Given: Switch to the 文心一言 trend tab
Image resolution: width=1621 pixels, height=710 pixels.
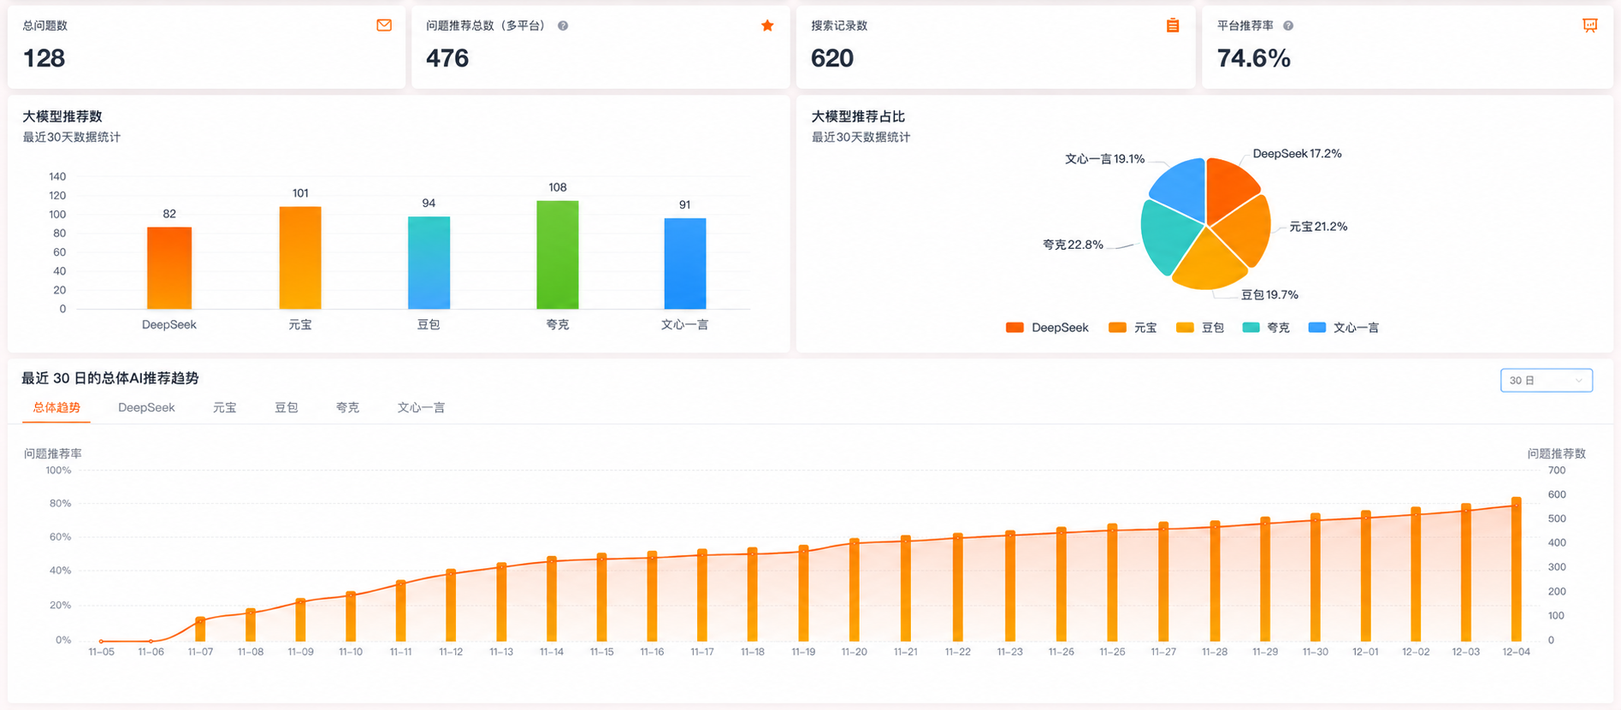Looking at the screenshot, I should point(421,408).
